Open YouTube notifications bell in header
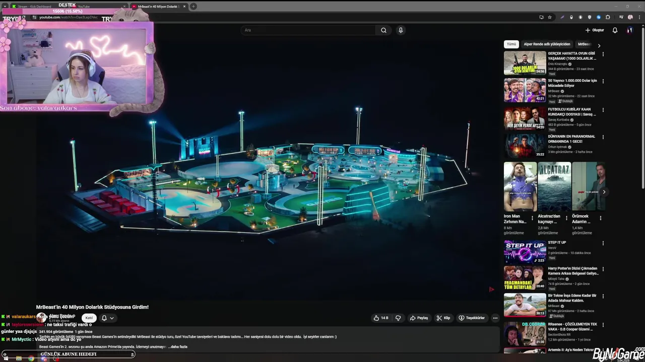 (x=615, y=30)
